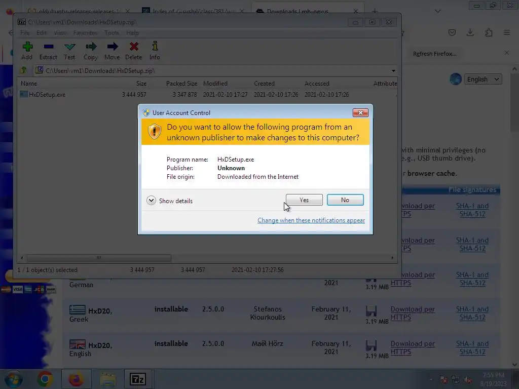Image resolution: width=519 pixels, height=389 pixels.
Task: Open the Help menu in 7-Zip
Action: click(x=132, y=33)
